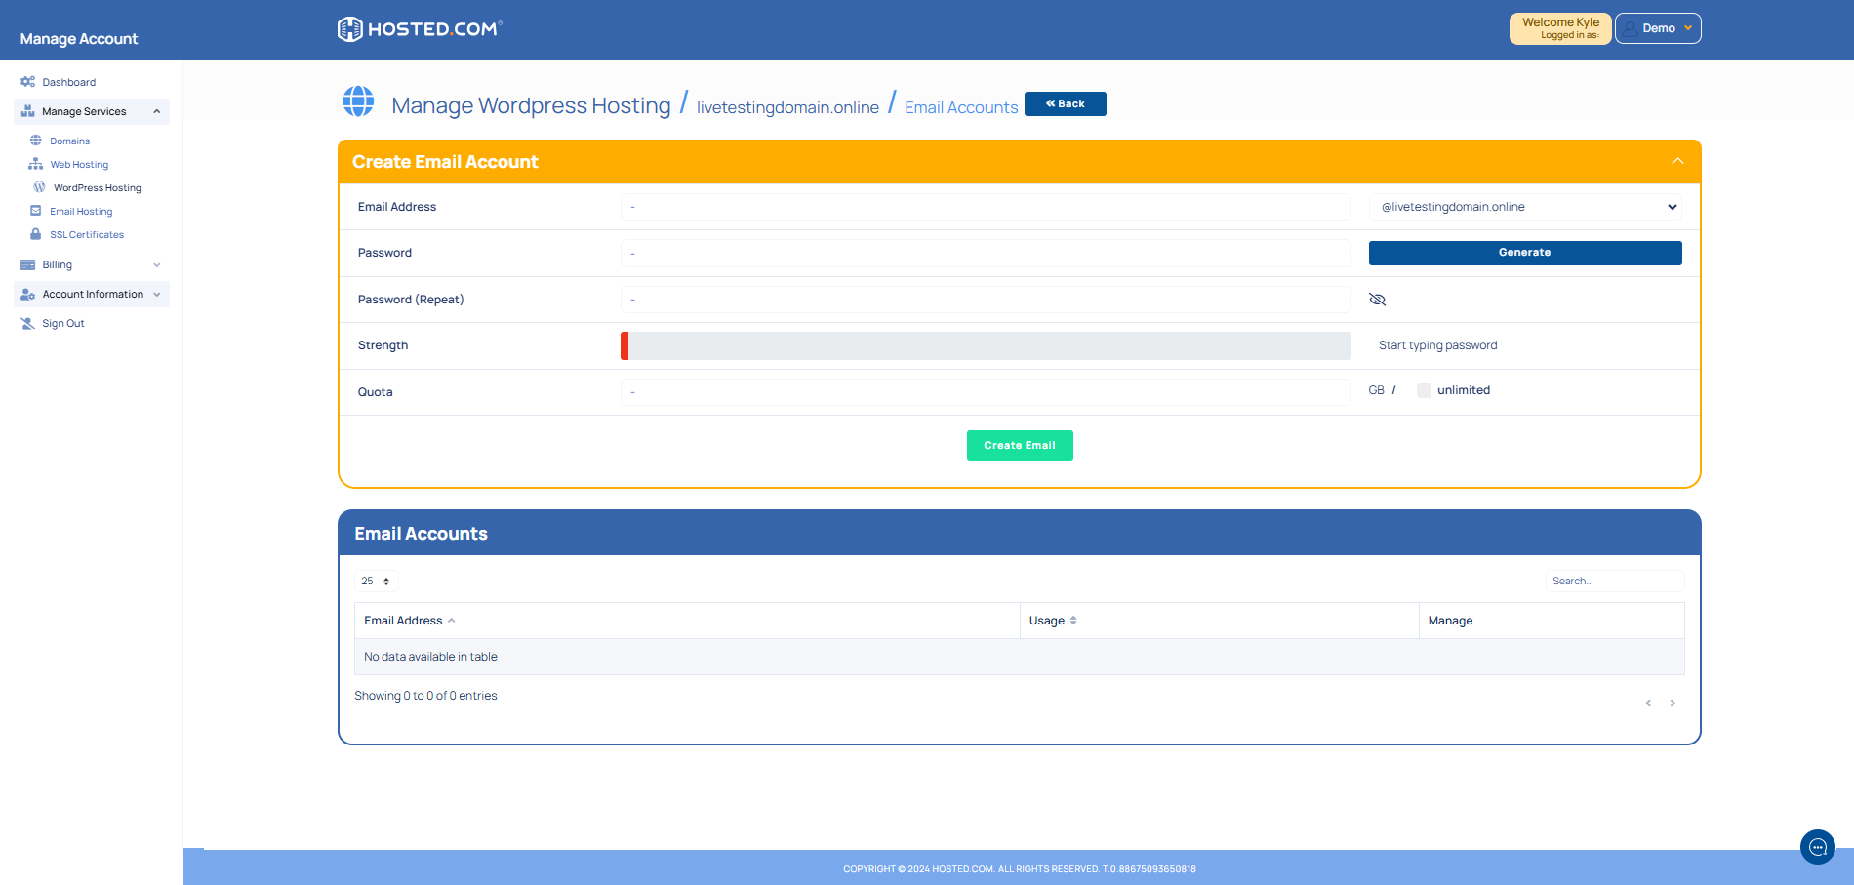Click the password strength meter bar
The width and height of the screenshot is (1854, 885).
985,345
